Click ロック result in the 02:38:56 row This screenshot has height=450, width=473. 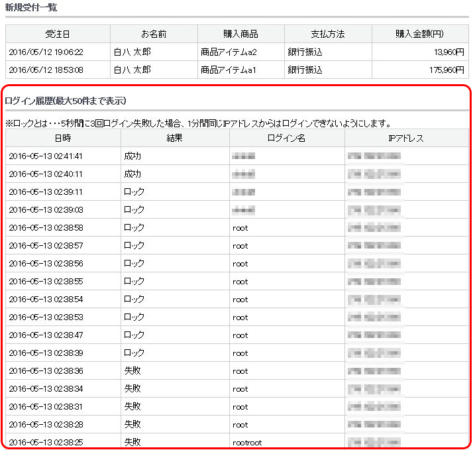[x=134, y=264]
